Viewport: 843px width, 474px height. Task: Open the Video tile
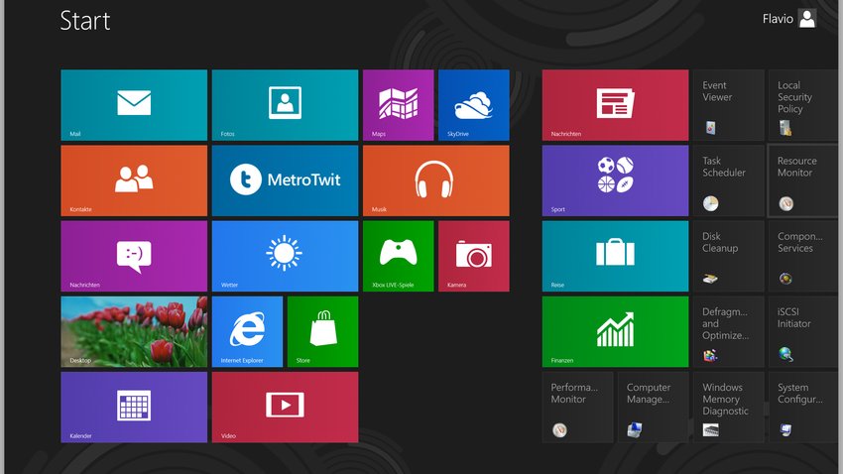coord(285,408)
